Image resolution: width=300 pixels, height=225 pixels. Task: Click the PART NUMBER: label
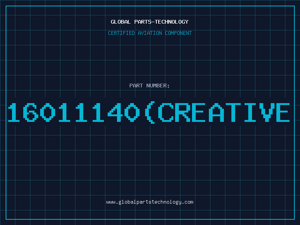point(150,85)
